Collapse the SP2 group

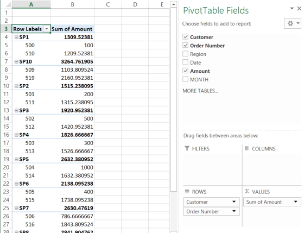[x=16, y=86]
